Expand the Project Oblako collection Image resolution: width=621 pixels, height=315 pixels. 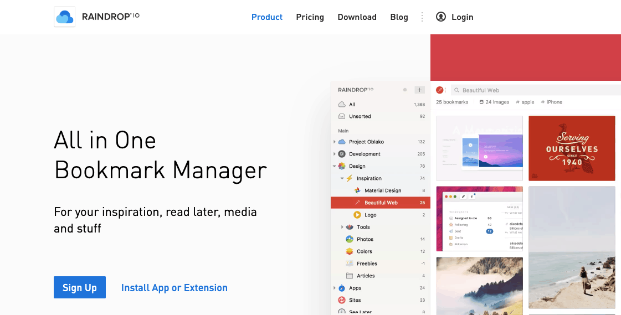(x=334, y=142)
